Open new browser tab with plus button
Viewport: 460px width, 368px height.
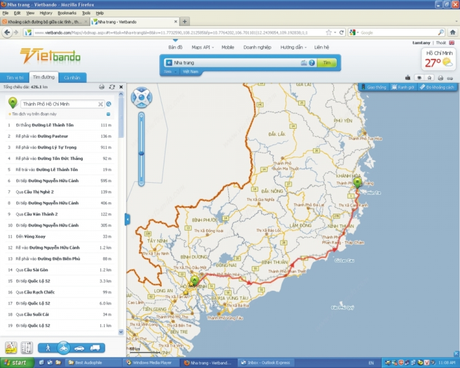pos(185,21)
